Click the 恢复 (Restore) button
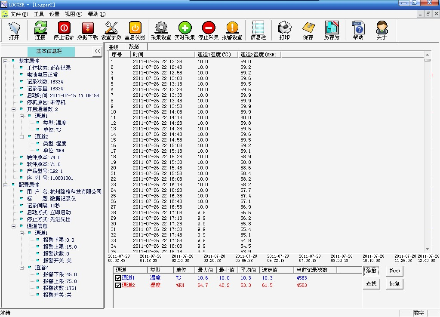The image size is (440, 317). [x=394, y=284]
